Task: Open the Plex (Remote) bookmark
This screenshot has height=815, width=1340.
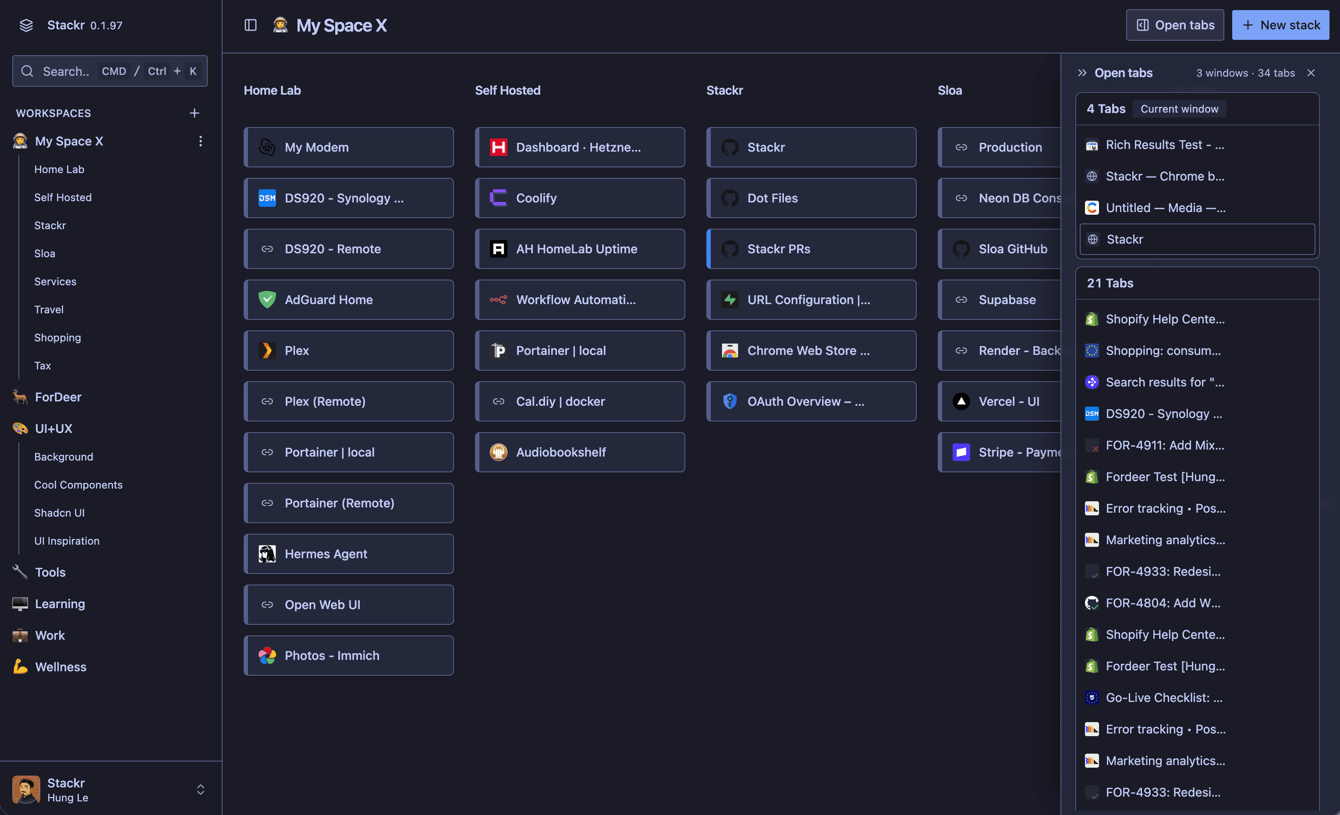Action: [x=349, y=401]
